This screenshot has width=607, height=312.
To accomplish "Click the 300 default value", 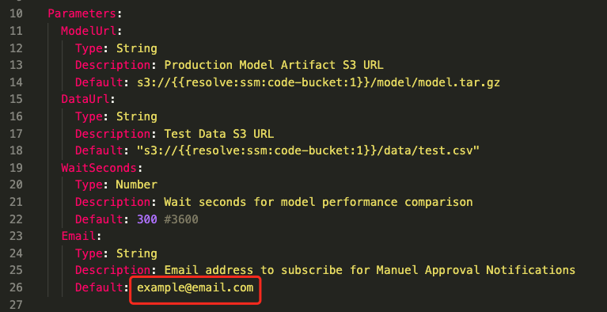I will click(147, 219).
